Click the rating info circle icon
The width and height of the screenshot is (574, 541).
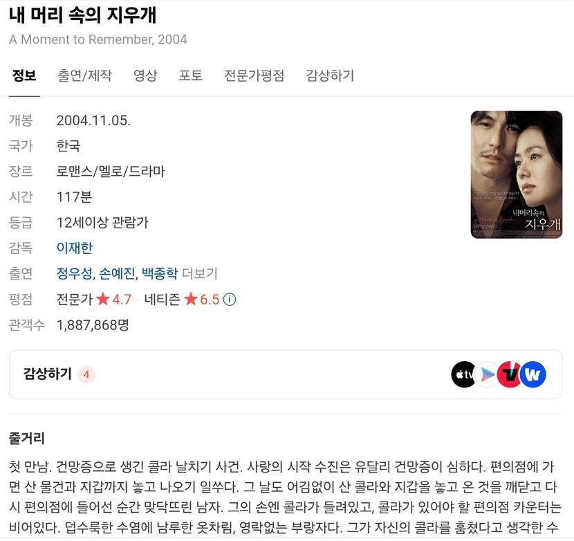coord(230,300)
